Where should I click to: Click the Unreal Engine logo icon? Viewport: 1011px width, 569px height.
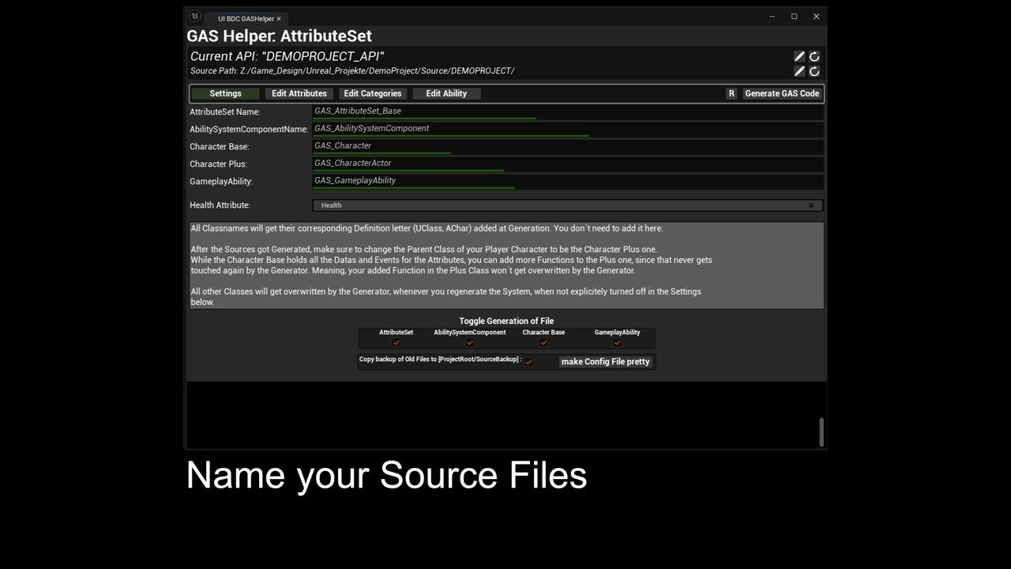tap(195, 17)
